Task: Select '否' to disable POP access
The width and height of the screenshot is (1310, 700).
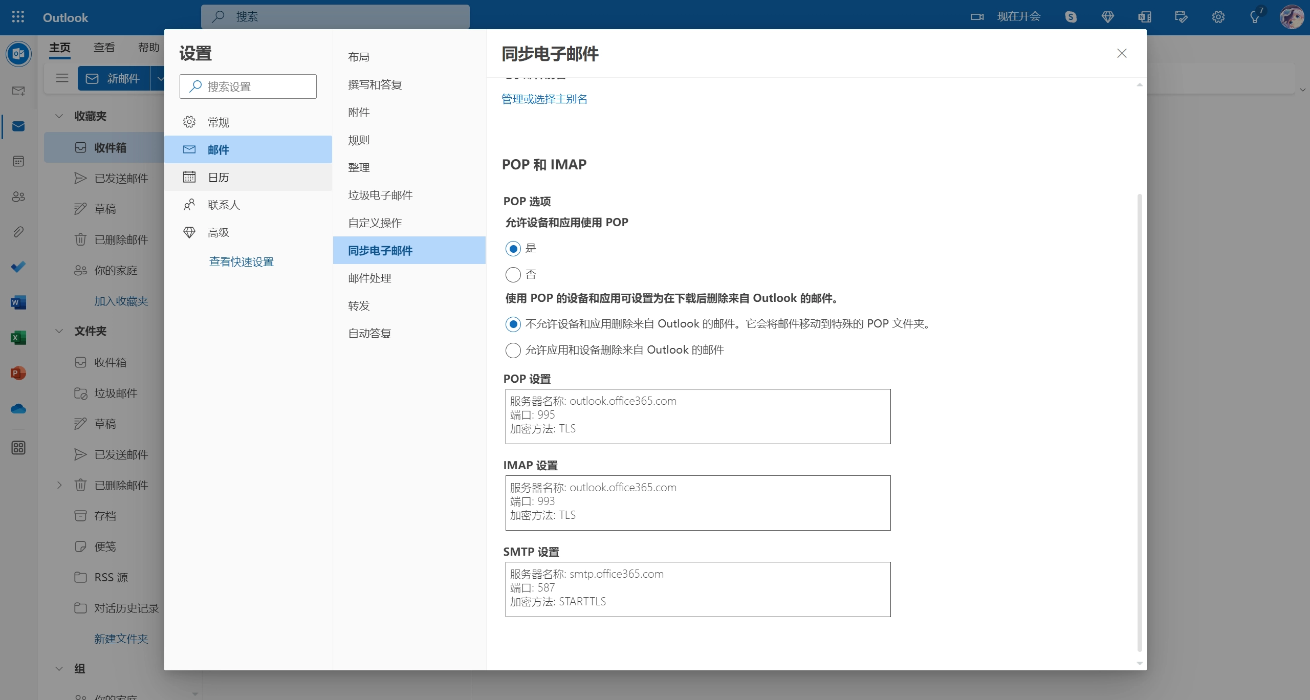Action: pyautogui.click(x=513, y=275)
